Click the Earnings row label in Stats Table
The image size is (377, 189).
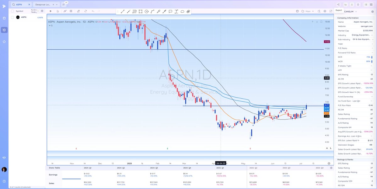tap(54, 175)
